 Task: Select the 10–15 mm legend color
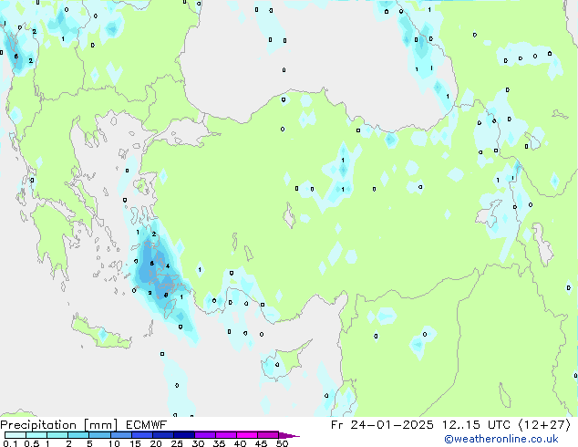point(120,435)
